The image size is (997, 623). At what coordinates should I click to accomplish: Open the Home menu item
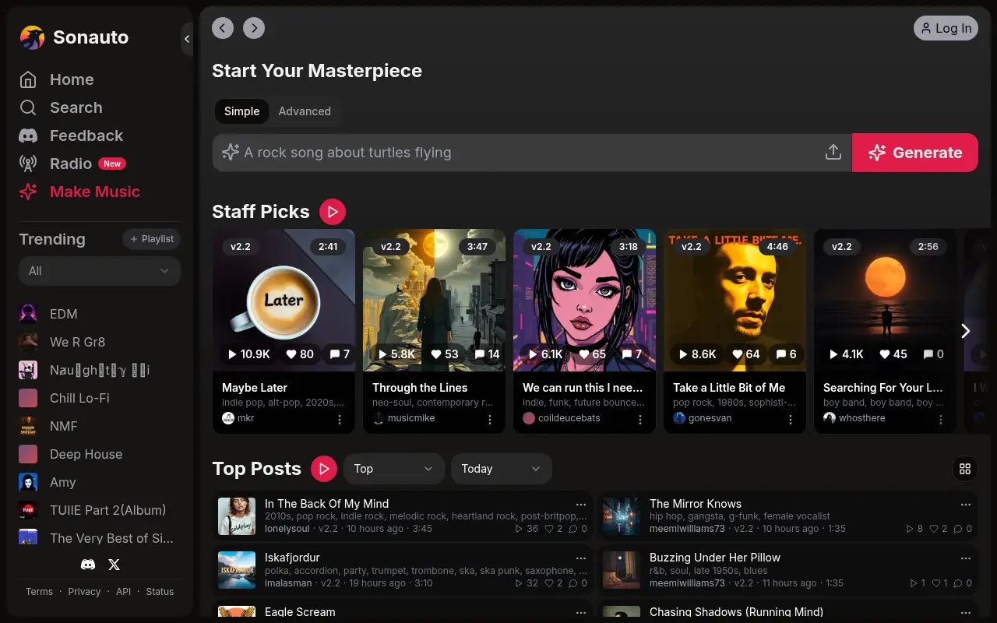coord(72,79)
